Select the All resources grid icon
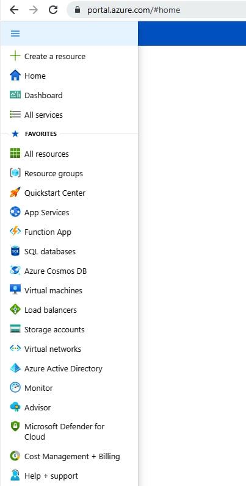 point(15,154)
